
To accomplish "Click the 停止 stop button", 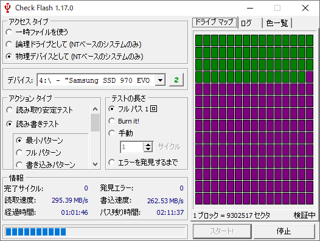I will point(284,231).
